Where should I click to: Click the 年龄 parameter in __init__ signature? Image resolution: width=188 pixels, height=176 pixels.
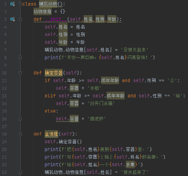(112, 19)
